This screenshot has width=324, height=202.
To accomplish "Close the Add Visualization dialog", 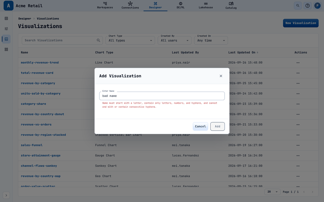I will [x=221, y=76].
